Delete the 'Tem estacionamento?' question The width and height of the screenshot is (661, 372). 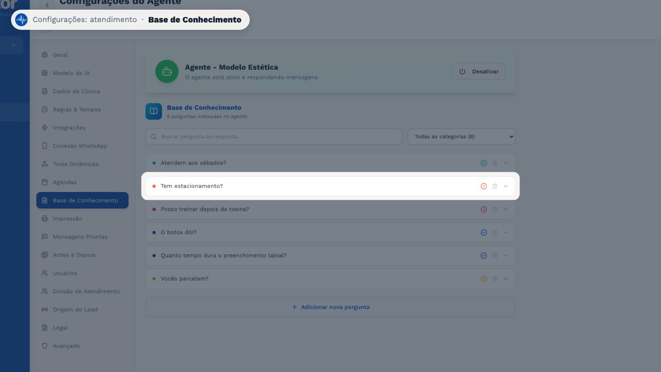tap(495, 186)
